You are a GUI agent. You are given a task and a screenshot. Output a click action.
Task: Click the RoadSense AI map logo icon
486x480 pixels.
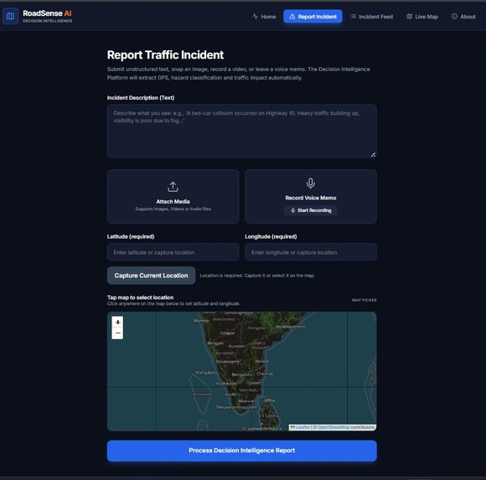10,16
